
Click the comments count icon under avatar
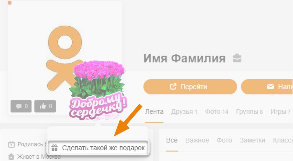click(x=21, y=106)
